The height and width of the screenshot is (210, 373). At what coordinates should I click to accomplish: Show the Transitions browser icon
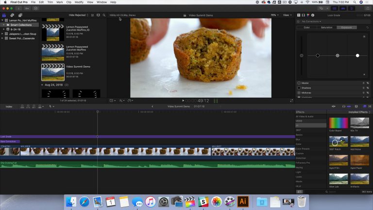point(370,106)
